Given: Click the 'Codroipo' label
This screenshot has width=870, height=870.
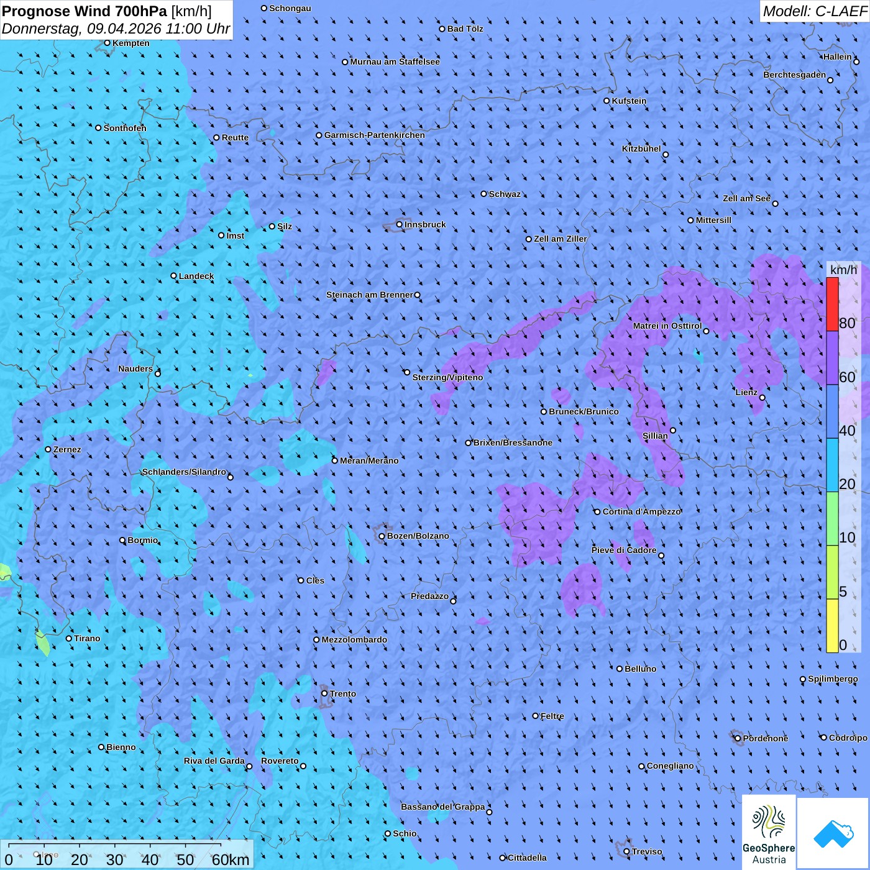Looking at the screenshot, I should pyautogui.click(x=848, y=738).
